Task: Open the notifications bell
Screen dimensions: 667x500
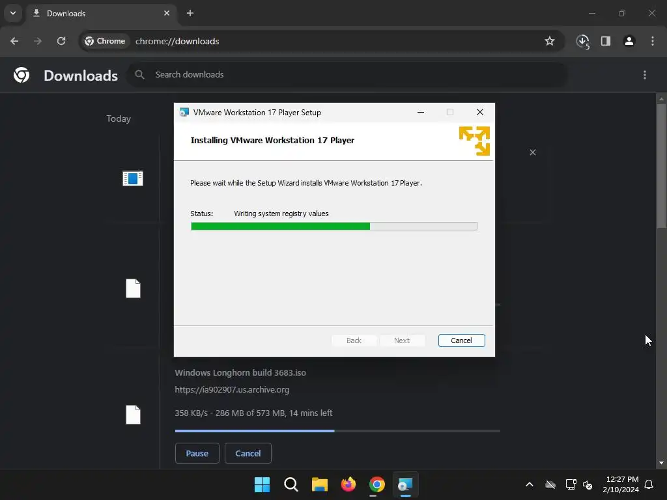Action: (x=649, y=484)
